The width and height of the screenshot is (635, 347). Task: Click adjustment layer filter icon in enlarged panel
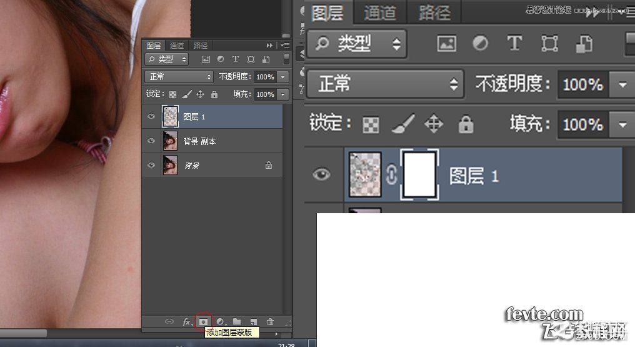pos(480,43)
